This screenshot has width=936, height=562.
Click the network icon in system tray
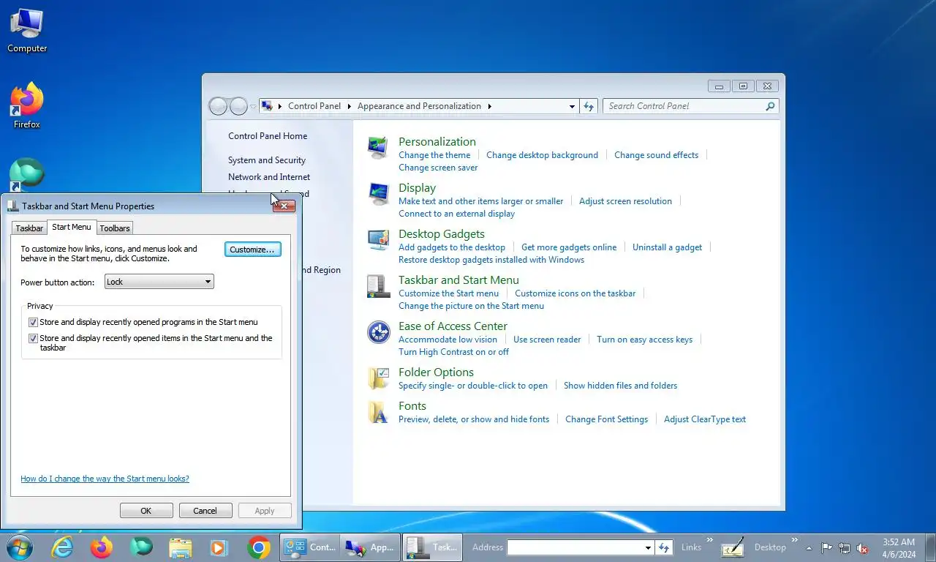(845, 547)
